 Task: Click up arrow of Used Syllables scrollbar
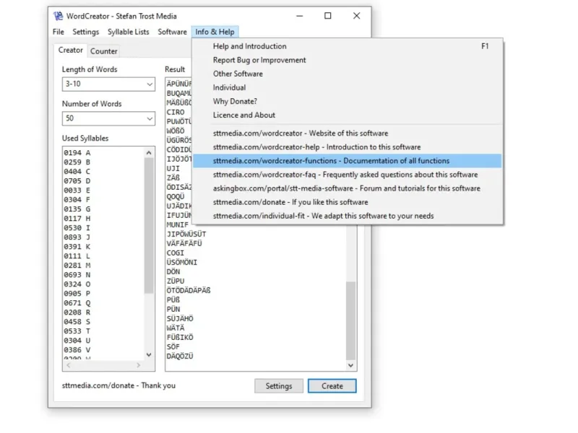[149, 152]
